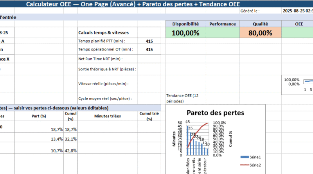Click the 'd'entrée' section header band
This screenshot has height=174, width=313.
[156, 17]
